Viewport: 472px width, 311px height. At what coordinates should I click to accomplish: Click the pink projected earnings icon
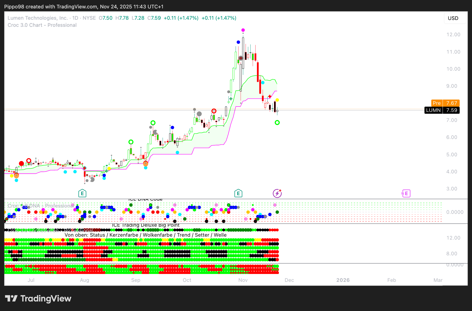(406, 194)
